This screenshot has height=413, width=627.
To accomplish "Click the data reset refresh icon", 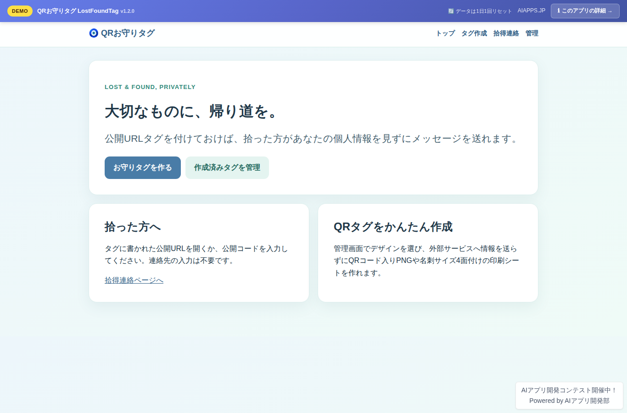I will [x=451, y=11].
